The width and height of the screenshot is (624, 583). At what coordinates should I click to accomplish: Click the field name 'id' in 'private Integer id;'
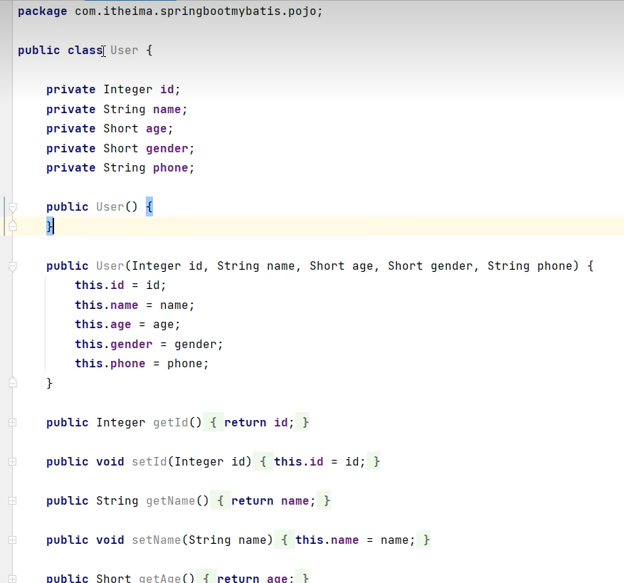[167, 89]
